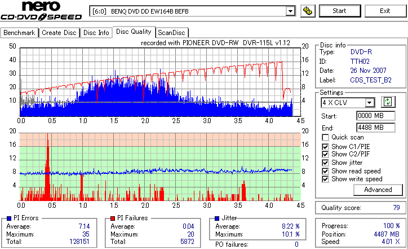Click the Progress 100 % value
408x249 pixels.
click(x=392, y=226)
